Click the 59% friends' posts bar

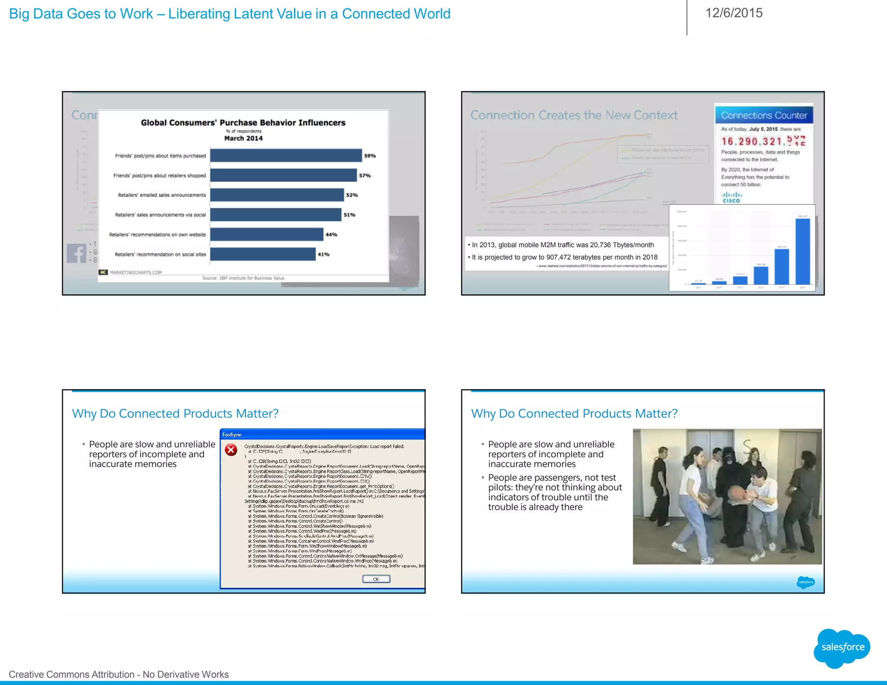coord(286,155)
